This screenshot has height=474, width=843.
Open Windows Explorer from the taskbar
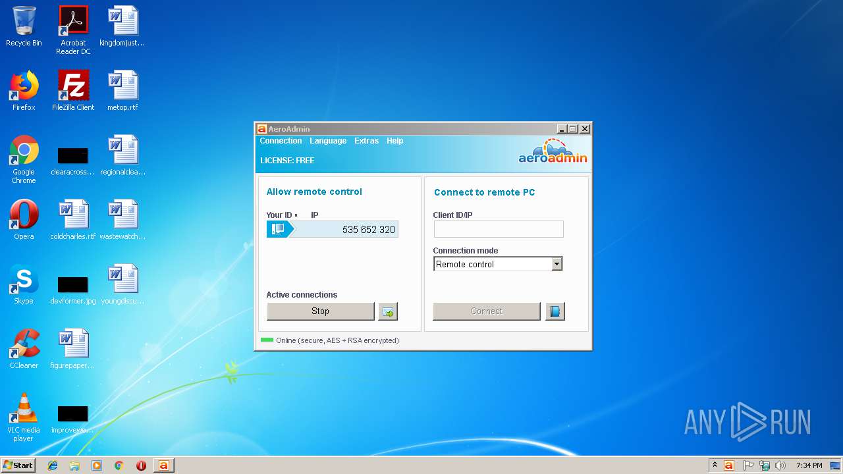point(74,465)
